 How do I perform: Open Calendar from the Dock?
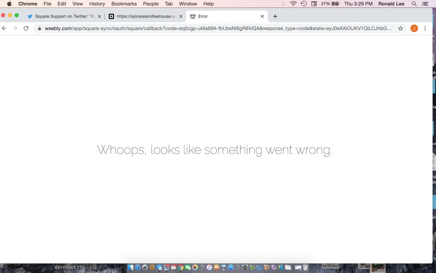point(173,268)
